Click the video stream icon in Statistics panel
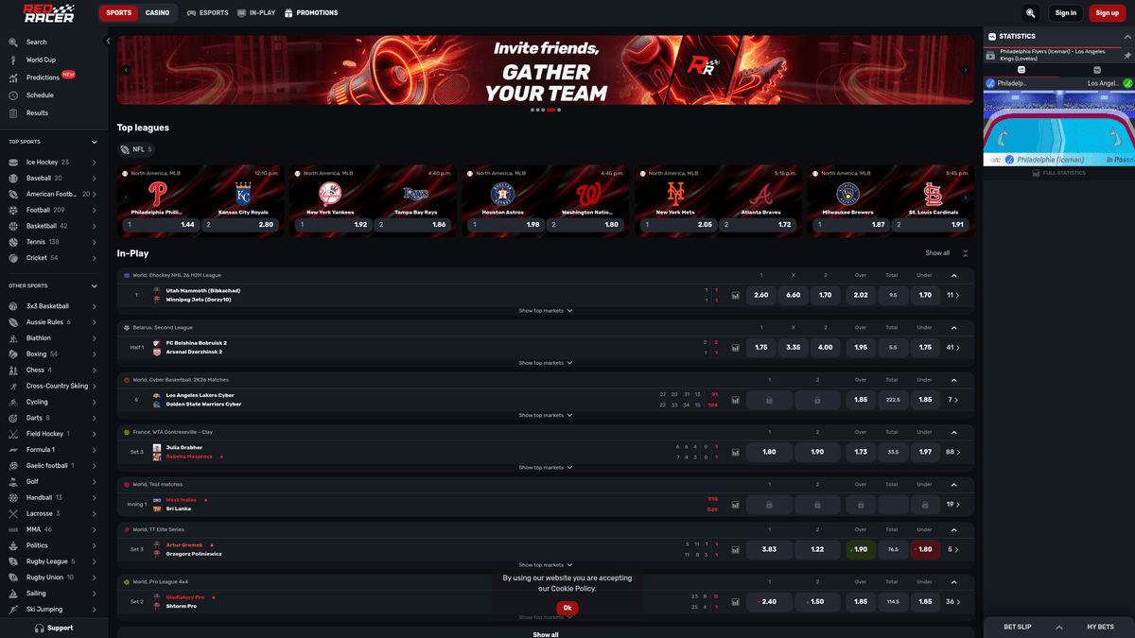Image resolution: width=1135 pixels, height=638 pixels. click(x=990, y=56)
